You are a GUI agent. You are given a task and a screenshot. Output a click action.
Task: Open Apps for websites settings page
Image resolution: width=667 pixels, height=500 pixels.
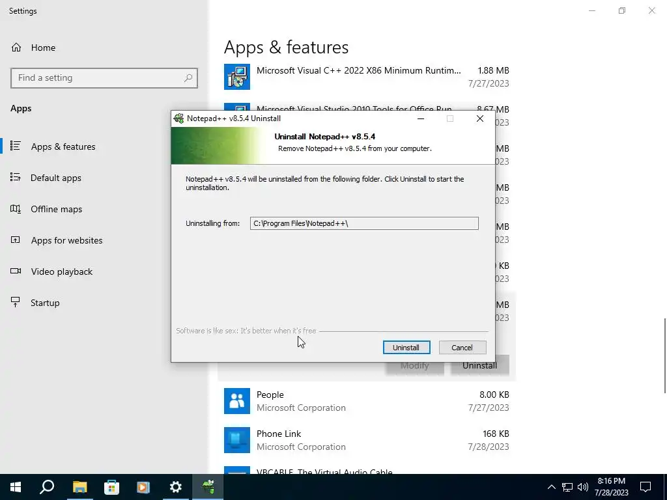[66, 240]
